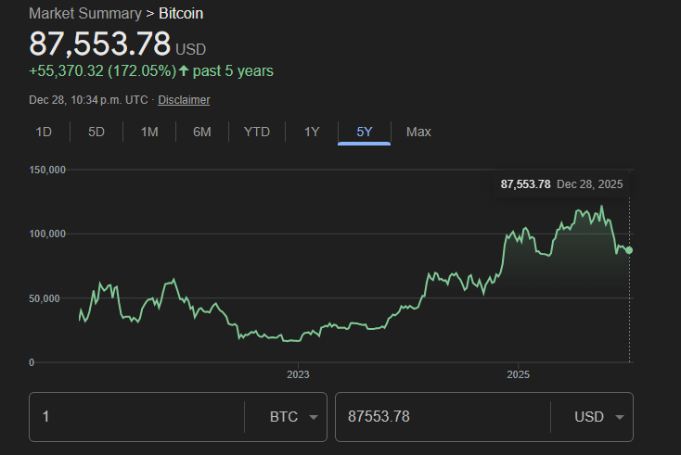Click the 100,000 y-axis label
Image resolution: width=681 pixels, height=455 pixels.
coord(47,234)
